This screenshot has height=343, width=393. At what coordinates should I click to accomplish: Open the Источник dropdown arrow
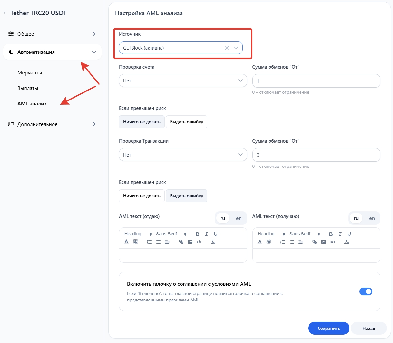click(236, 48)
